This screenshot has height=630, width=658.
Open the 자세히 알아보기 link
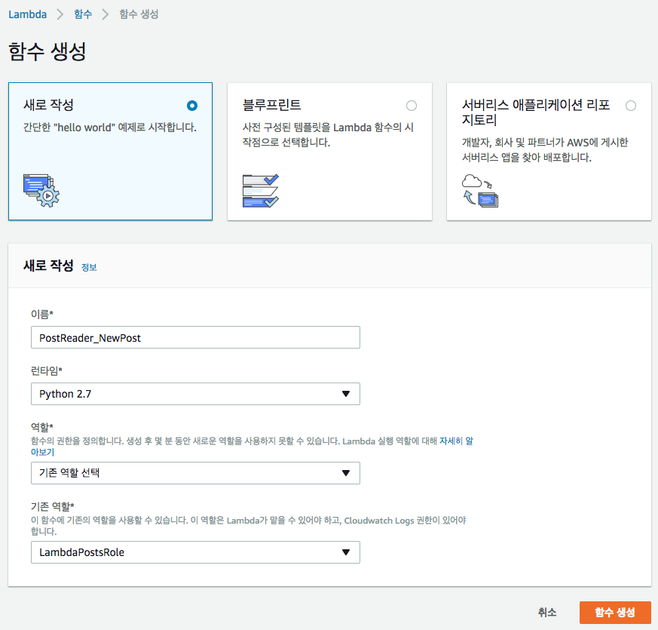coord(456,441)
